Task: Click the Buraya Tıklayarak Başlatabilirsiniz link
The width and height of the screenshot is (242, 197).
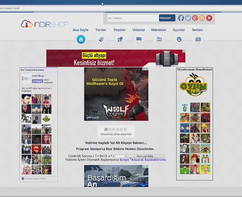Action: pos(143,160)
